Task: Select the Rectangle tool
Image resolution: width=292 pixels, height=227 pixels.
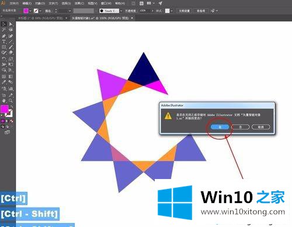Action: (4, 47)
